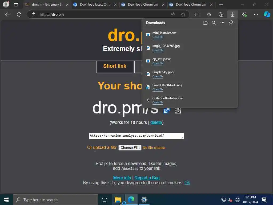Click ForceEffectMode.reg file icon
This screenshot has width=273, height=205.
point(148,87)
